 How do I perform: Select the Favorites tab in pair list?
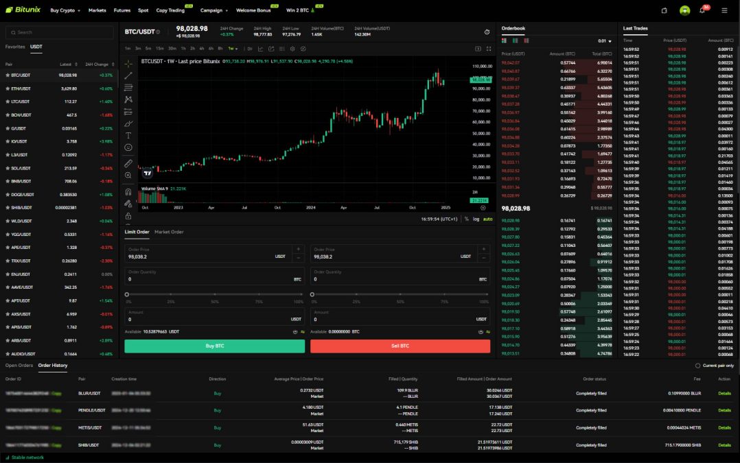tap(15, 47)
